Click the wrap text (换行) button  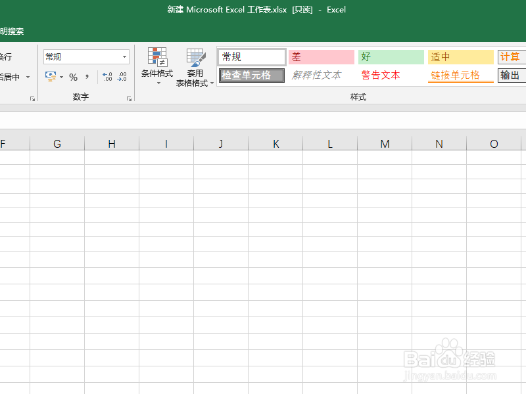coord(6,56)
